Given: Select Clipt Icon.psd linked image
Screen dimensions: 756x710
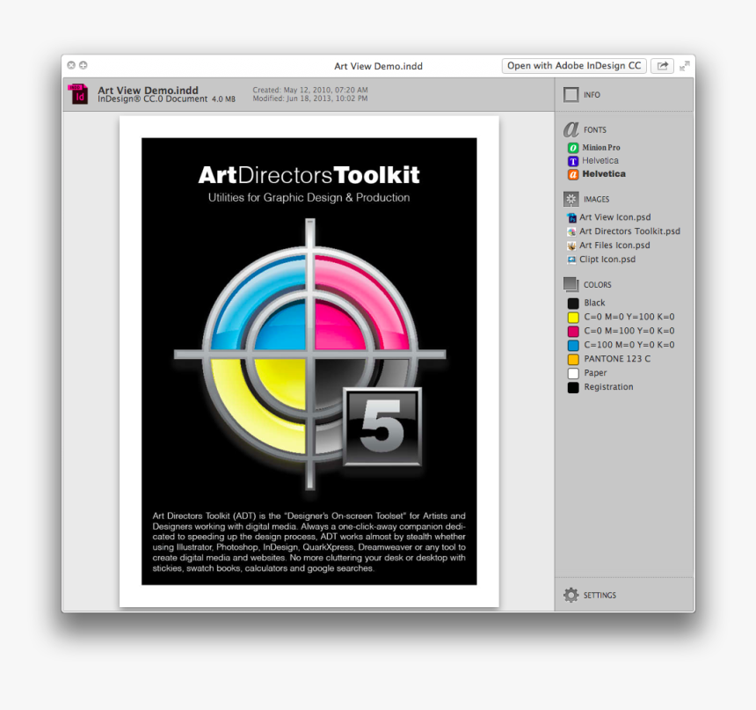Looking at the screenshot, I should [x=607, y=260].
